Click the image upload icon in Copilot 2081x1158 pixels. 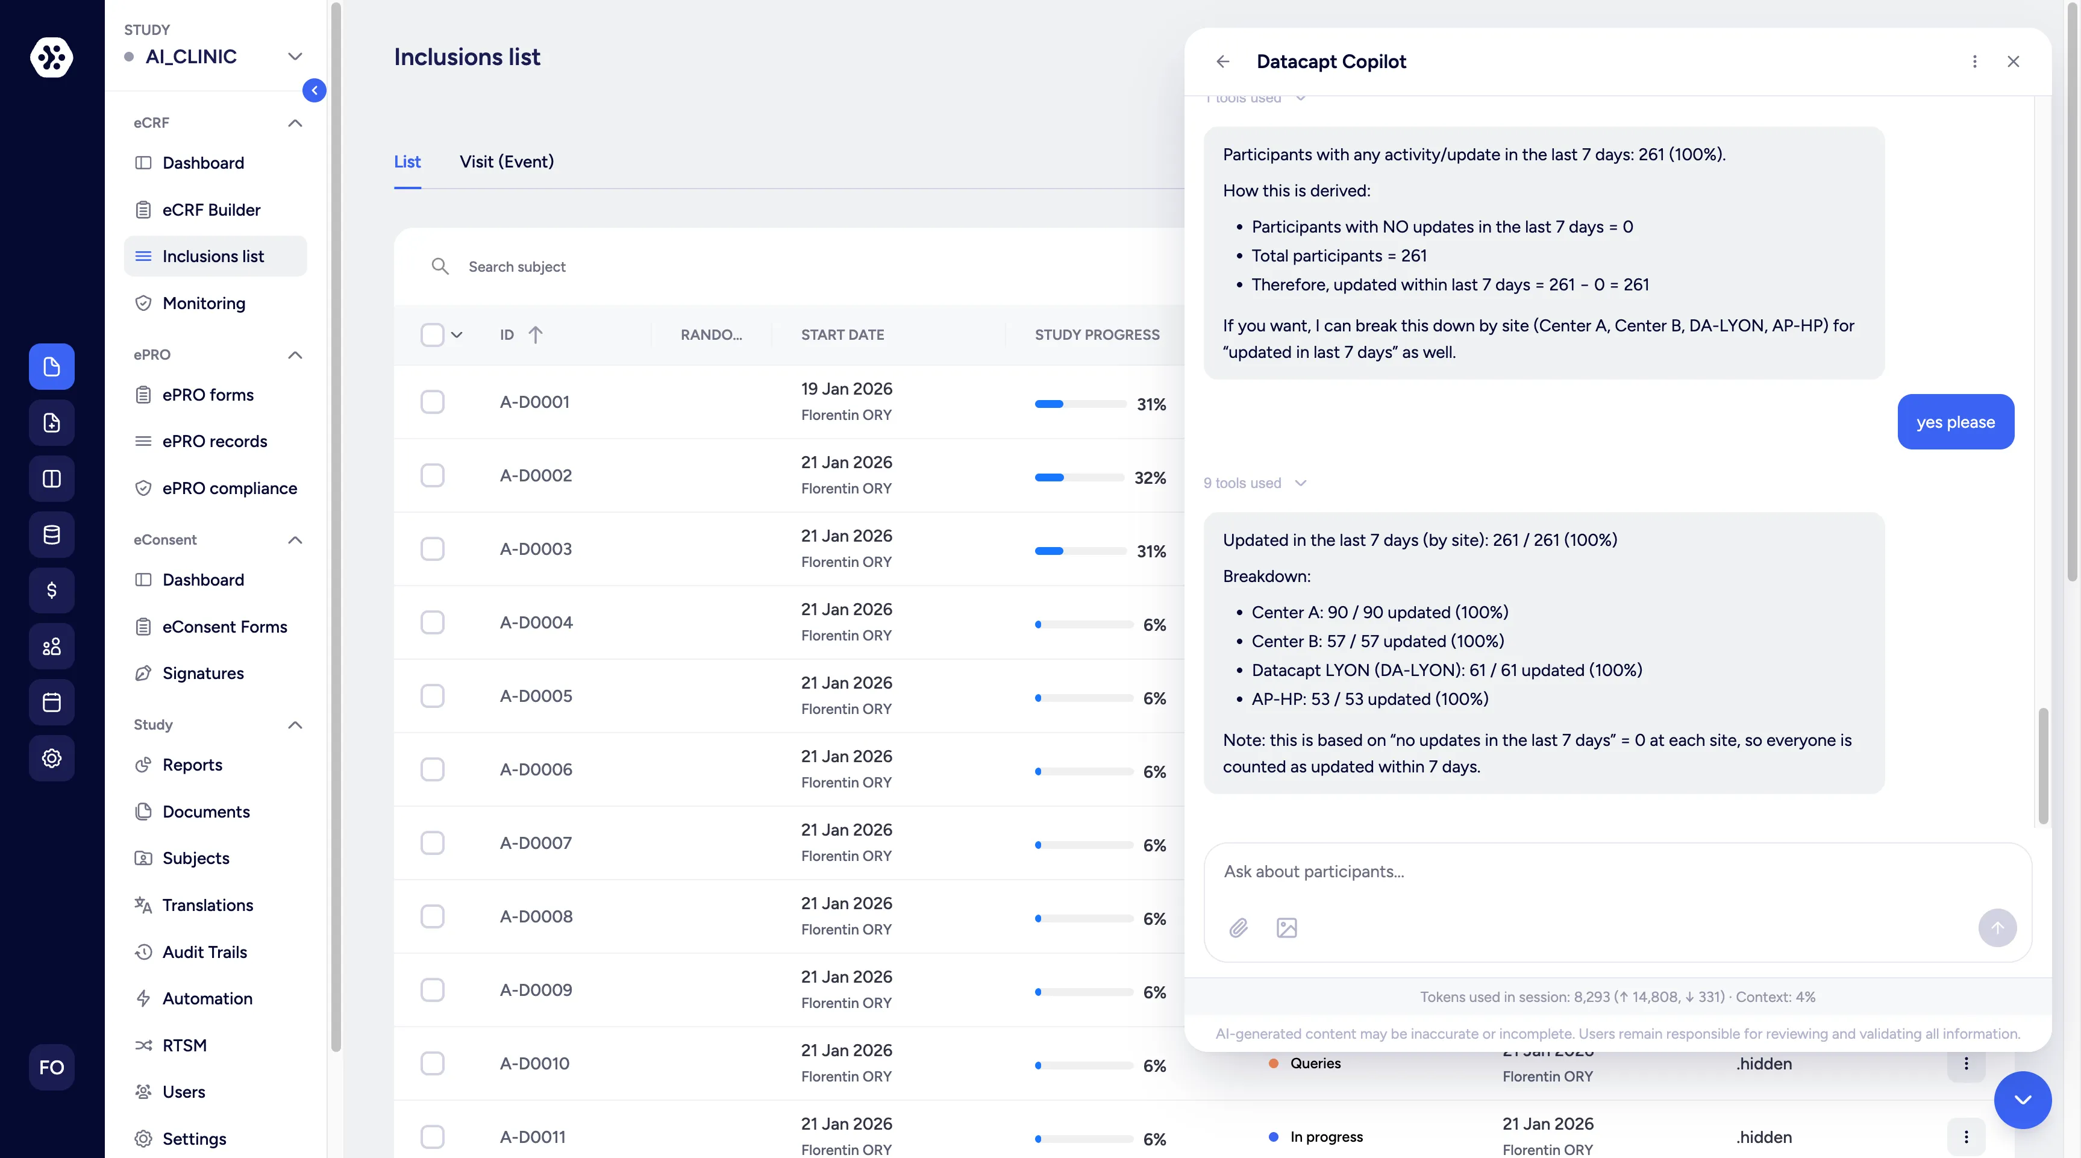(x=1286, y=928)
